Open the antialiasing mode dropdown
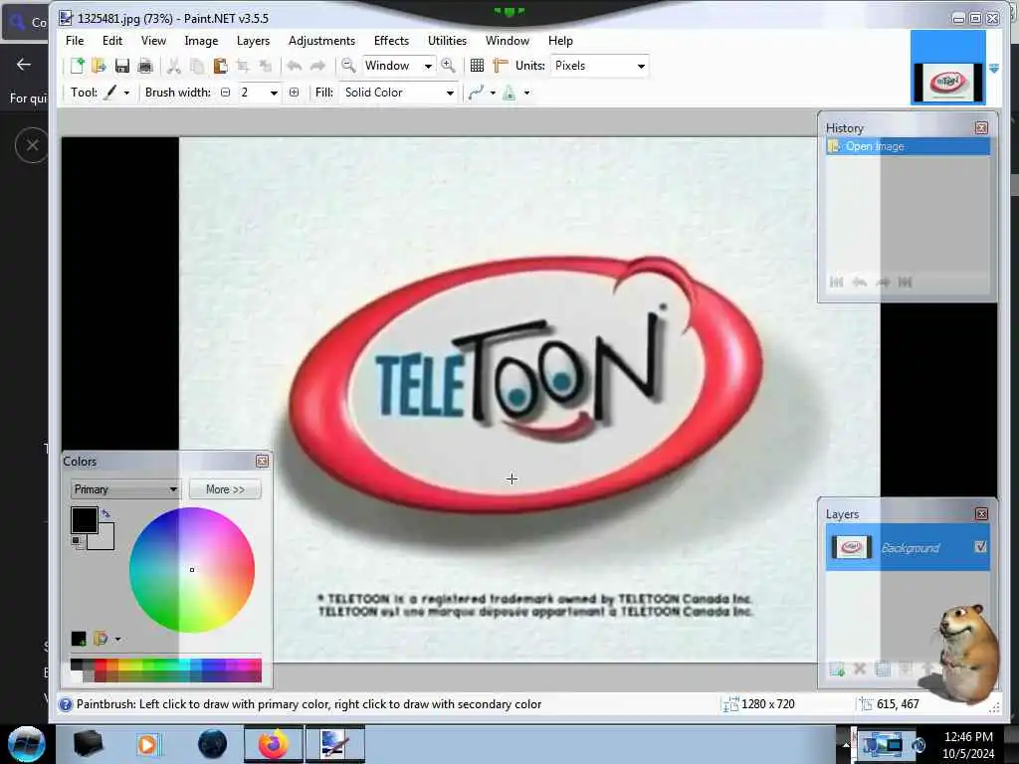 tap(483, 93)
